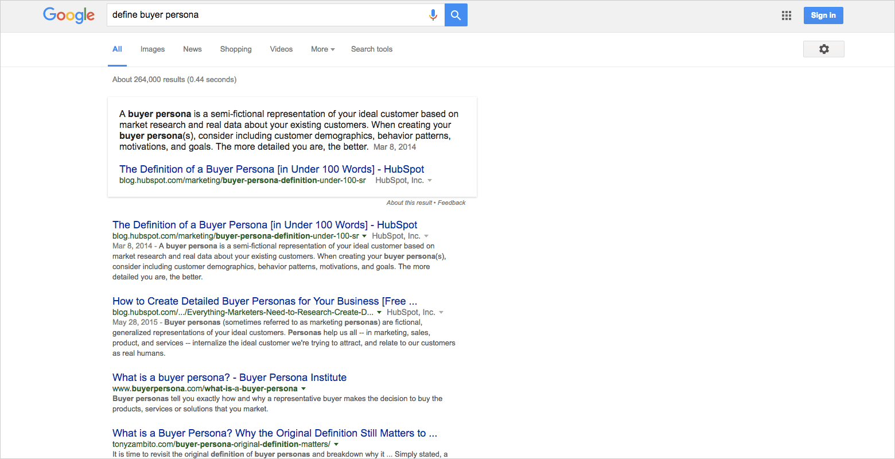This screenshot has width=895, height=459.
Task: Open the HubSpot, Inc. dropdown next to first result
Action: pyautogui.click(x=427, y=235)
